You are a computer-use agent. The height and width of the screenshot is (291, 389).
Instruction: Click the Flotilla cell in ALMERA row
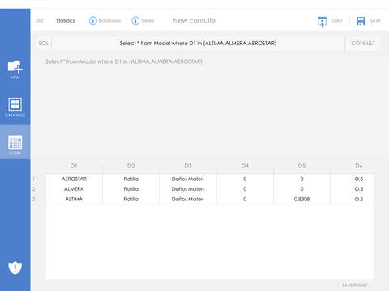(131, 189)
